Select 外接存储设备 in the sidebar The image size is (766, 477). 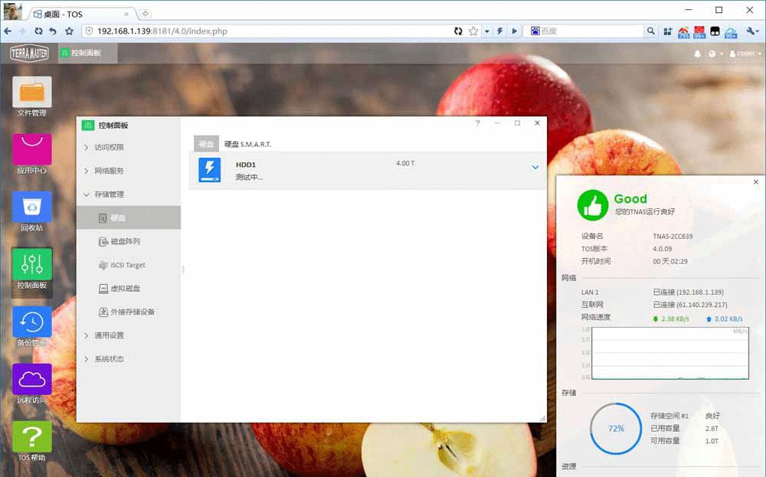(x=133, y=312)
